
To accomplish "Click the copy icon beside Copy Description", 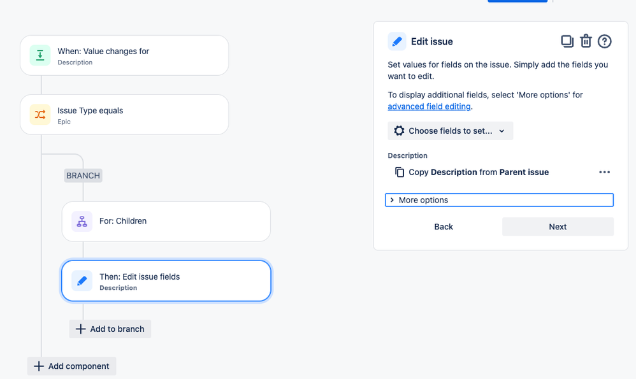I will [x=400, y=172].
